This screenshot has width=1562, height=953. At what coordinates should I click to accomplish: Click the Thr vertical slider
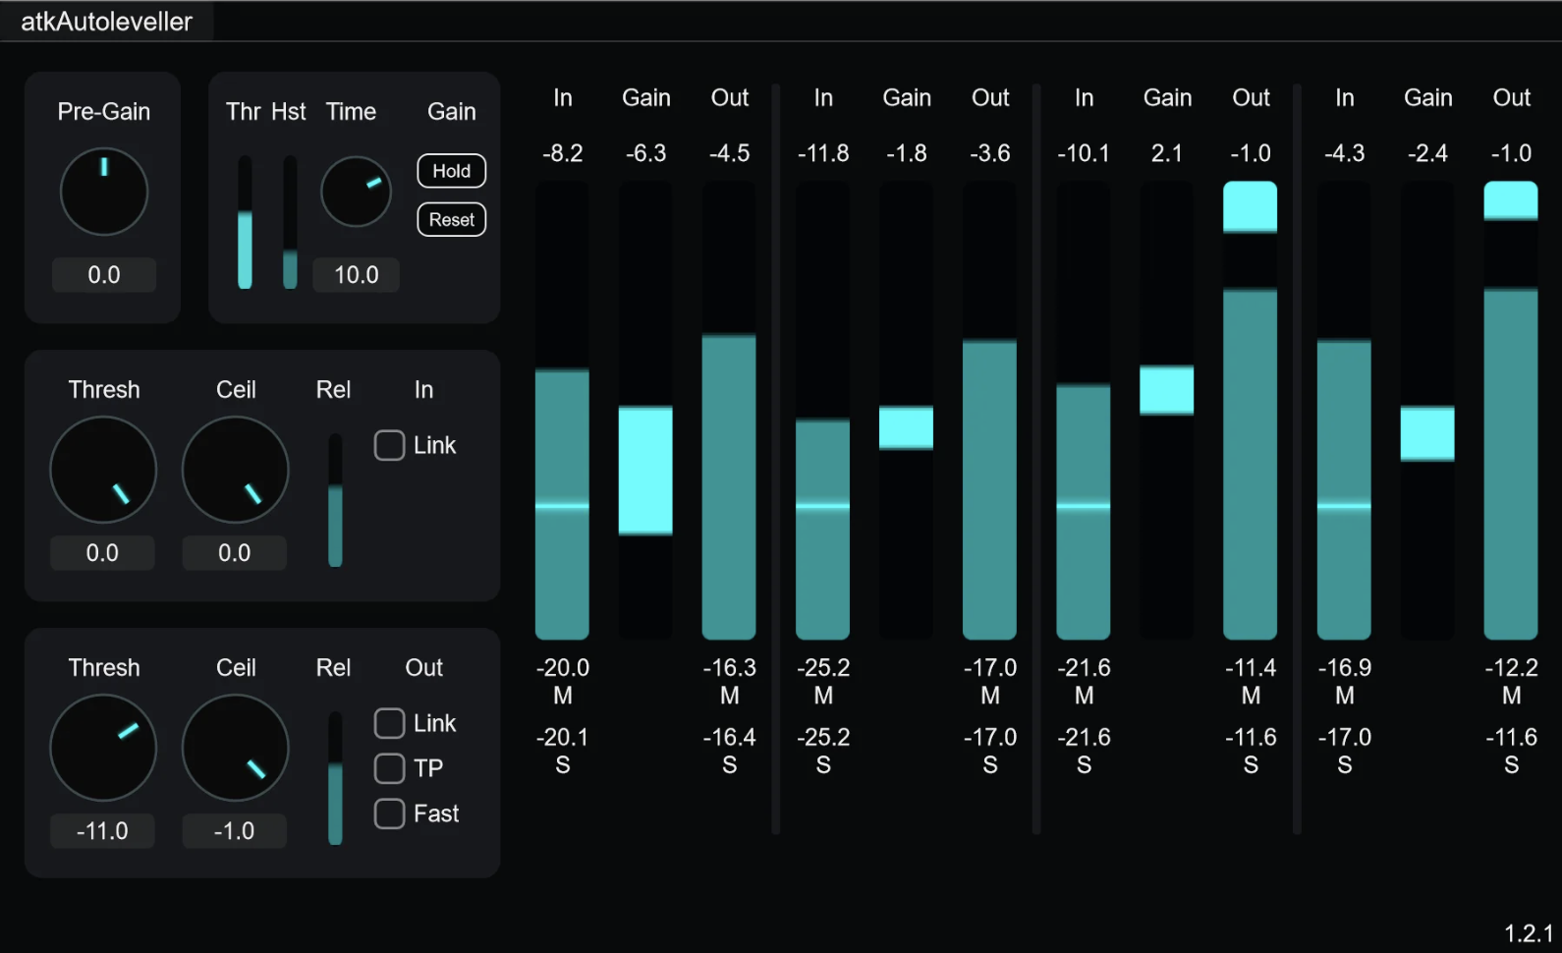point(245,222)
